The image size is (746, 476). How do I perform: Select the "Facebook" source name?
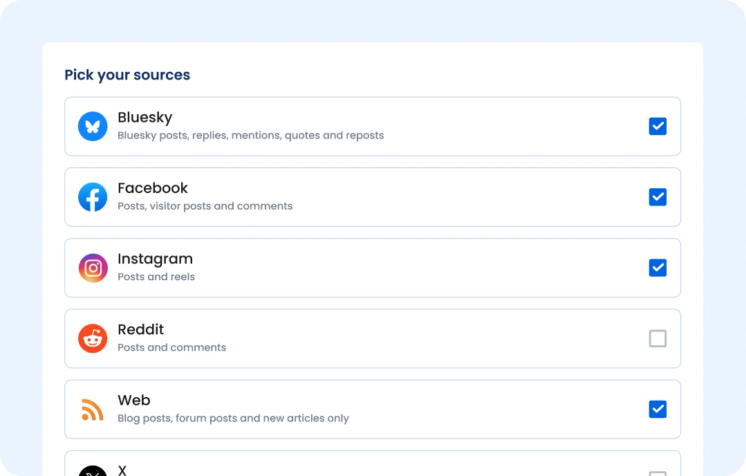click(x=153, y=188)
